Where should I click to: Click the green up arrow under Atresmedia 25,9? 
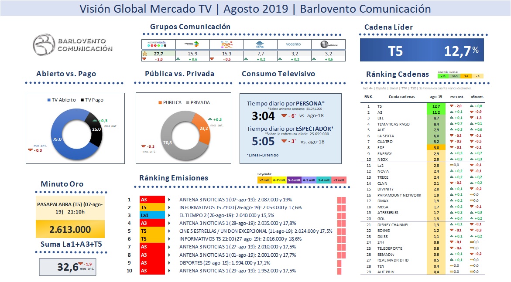(x=178, y=59)
